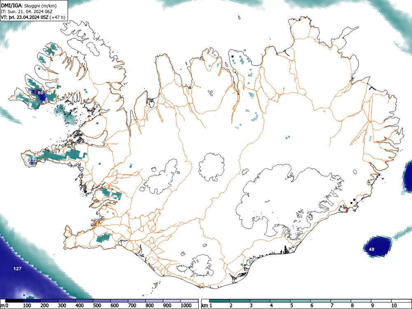
Task: Click the '700' label on the meter scale
Action: [x=132, y=306]
